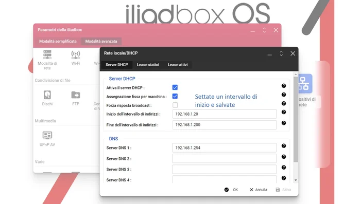Switch to Lease statici tab
The height and width of the screenshot is (204, 360).
(148, 65)
